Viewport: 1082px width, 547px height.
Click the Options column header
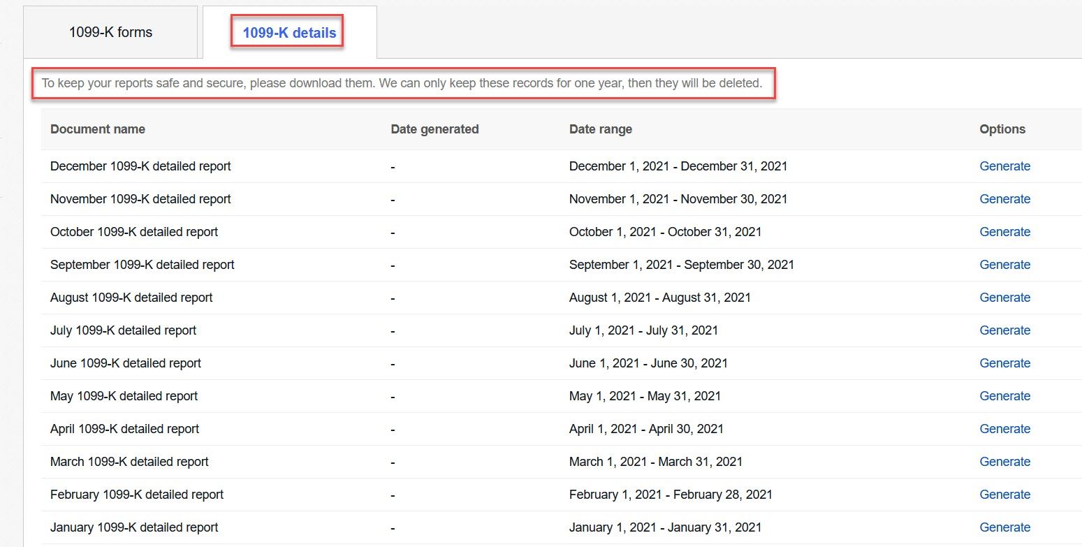[1002, 129]
